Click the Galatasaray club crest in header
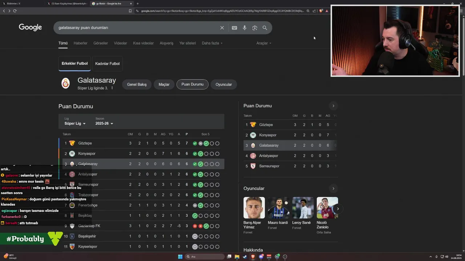 point(65,83)
